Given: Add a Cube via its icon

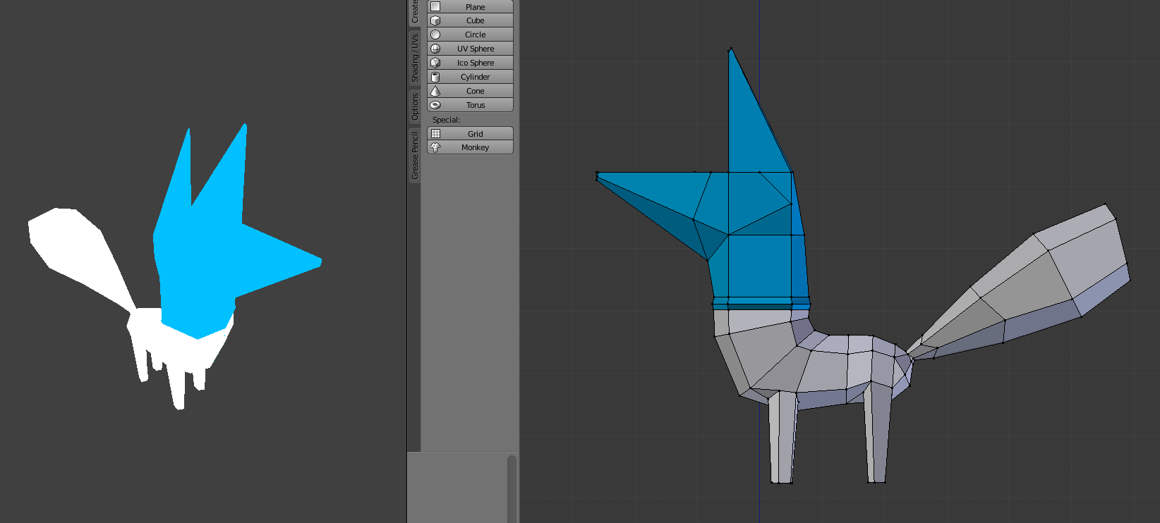Looking at the screenshot, I should pos(435,20).
